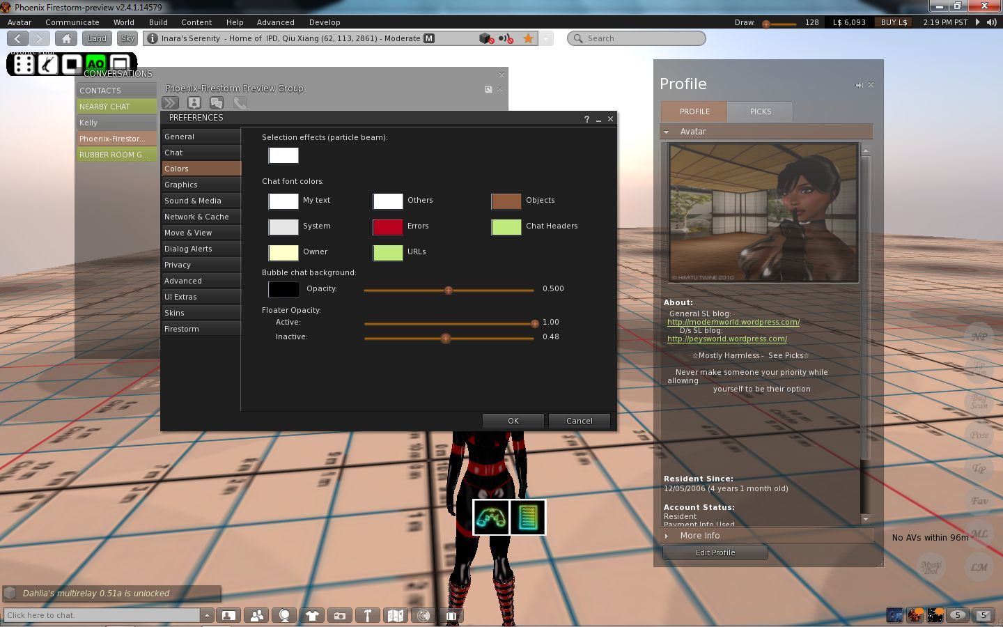Screen dimensions: 1003x627
Task: Click in the nearby chat input field
Action: coord(102,615)
